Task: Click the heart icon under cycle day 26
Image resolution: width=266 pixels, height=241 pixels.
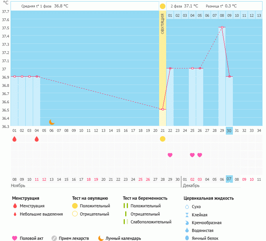Action: 200,155
